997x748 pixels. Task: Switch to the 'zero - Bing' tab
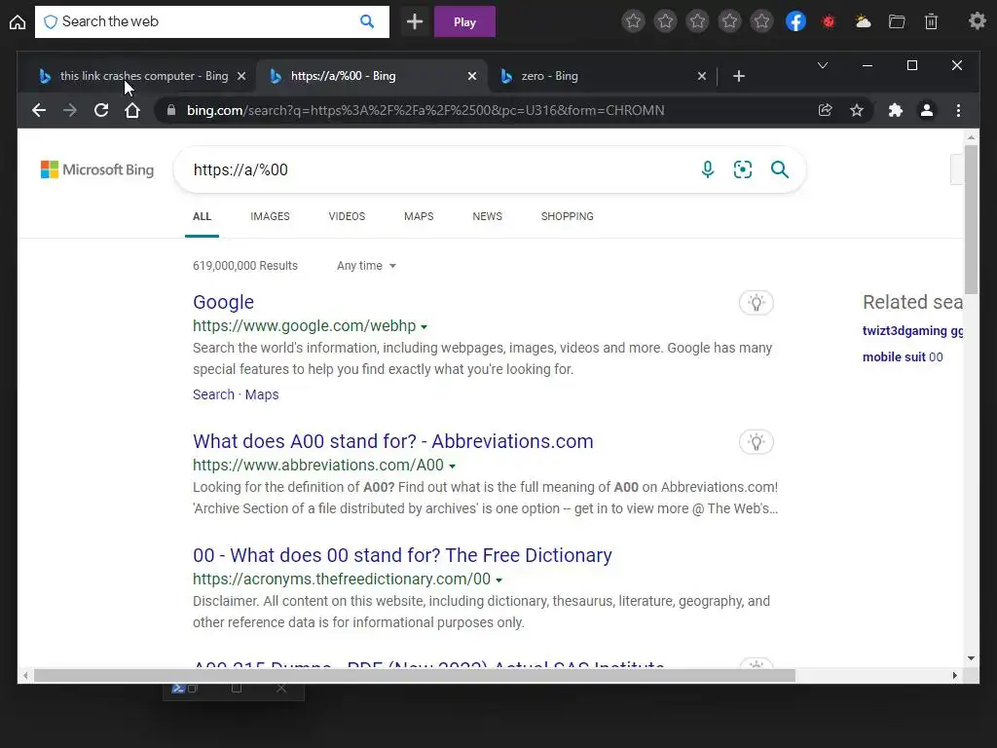click(604, 76)
